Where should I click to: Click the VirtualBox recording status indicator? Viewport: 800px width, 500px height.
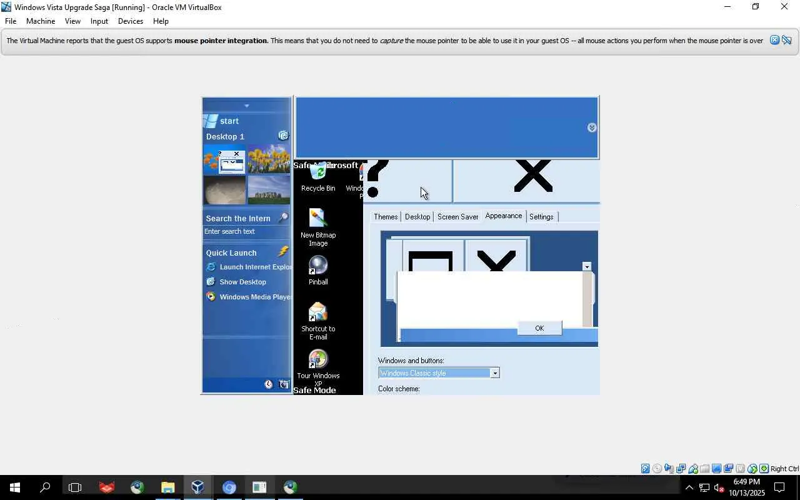tap(729, 469)
